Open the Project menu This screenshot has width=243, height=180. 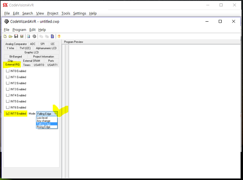point(53,14)
